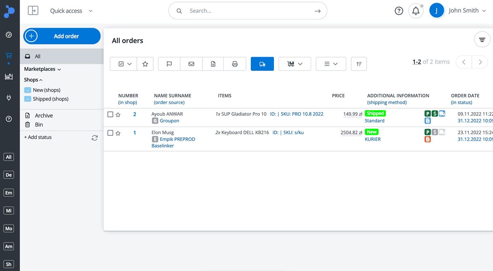Switch to the Am source shortcut
493x271 pixels.
pos(9,246)
